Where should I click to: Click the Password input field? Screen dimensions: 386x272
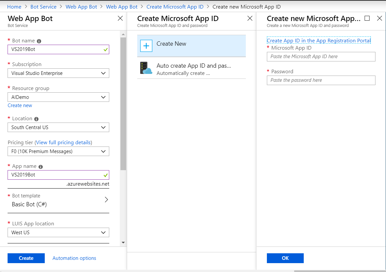321,80
